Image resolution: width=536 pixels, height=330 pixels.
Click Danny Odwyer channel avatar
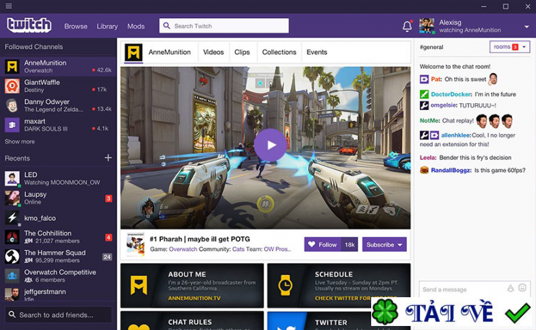(x=12, y=106)
